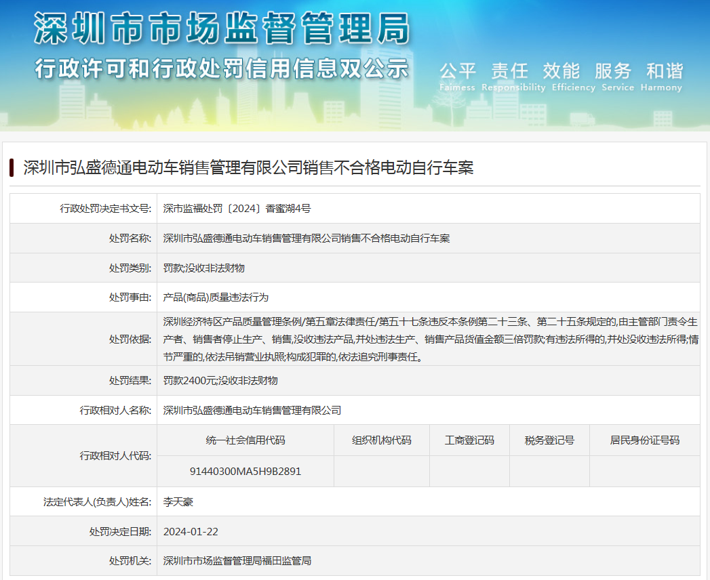Click the 处罚依据 legal basis paragraph
The width and height of the screenshot is (710, 580).
point(431,339)
